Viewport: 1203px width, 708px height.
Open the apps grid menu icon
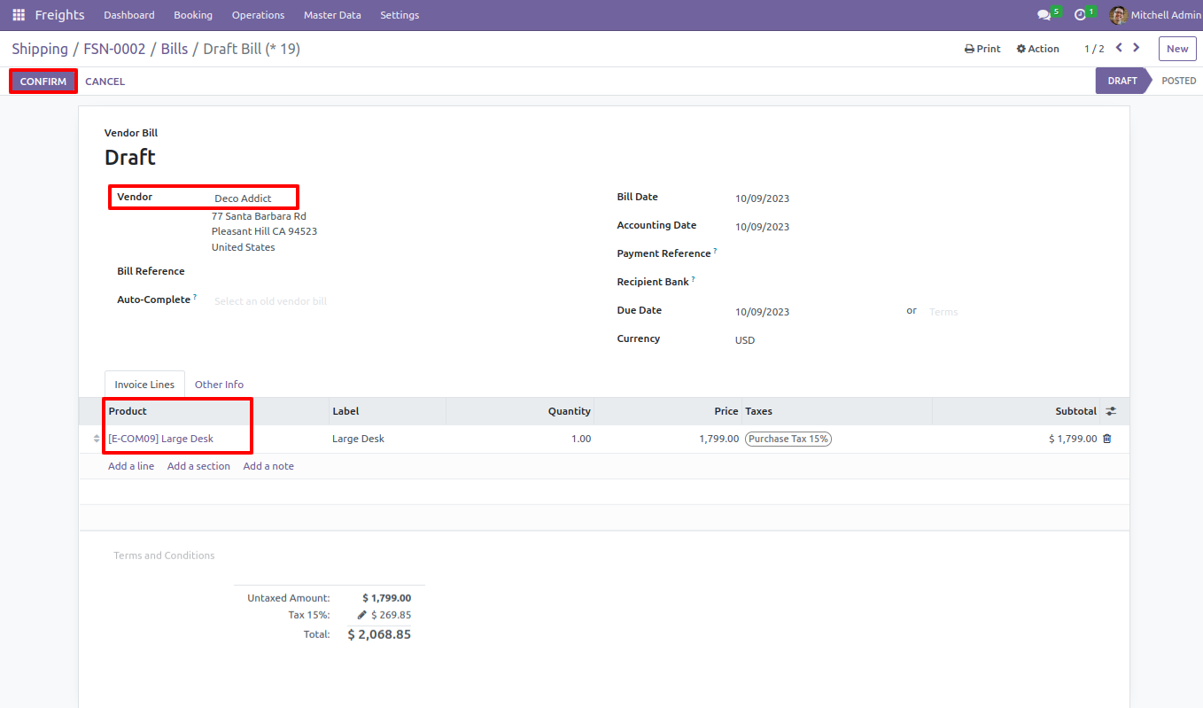click(x=19, y=15)
